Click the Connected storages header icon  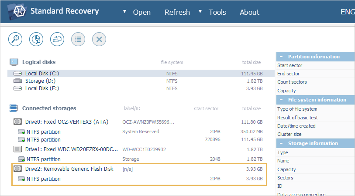(14, 108)
